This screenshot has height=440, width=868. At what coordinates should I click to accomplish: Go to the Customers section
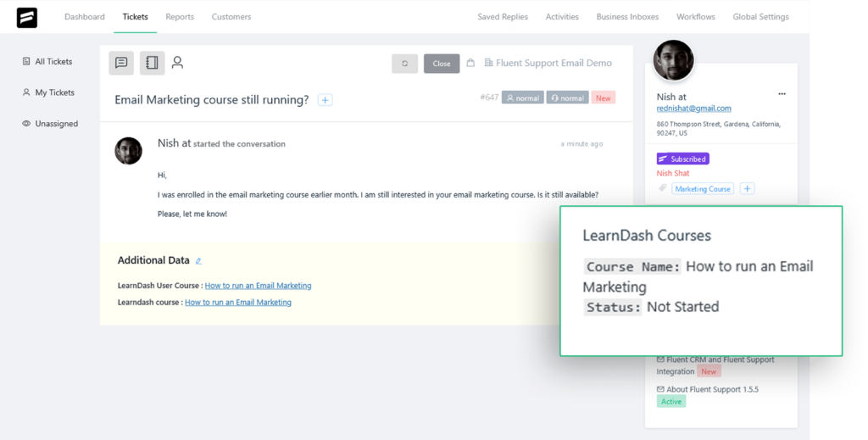[x=231, y=17]
